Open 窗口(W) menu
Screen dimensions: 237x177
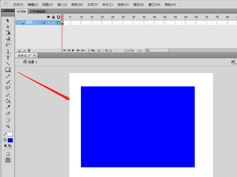click(x=154, y=5)
